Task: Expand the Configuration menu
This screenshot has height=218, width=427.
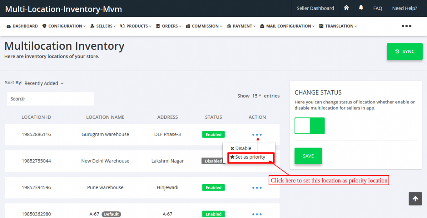Action: point(64,26)
